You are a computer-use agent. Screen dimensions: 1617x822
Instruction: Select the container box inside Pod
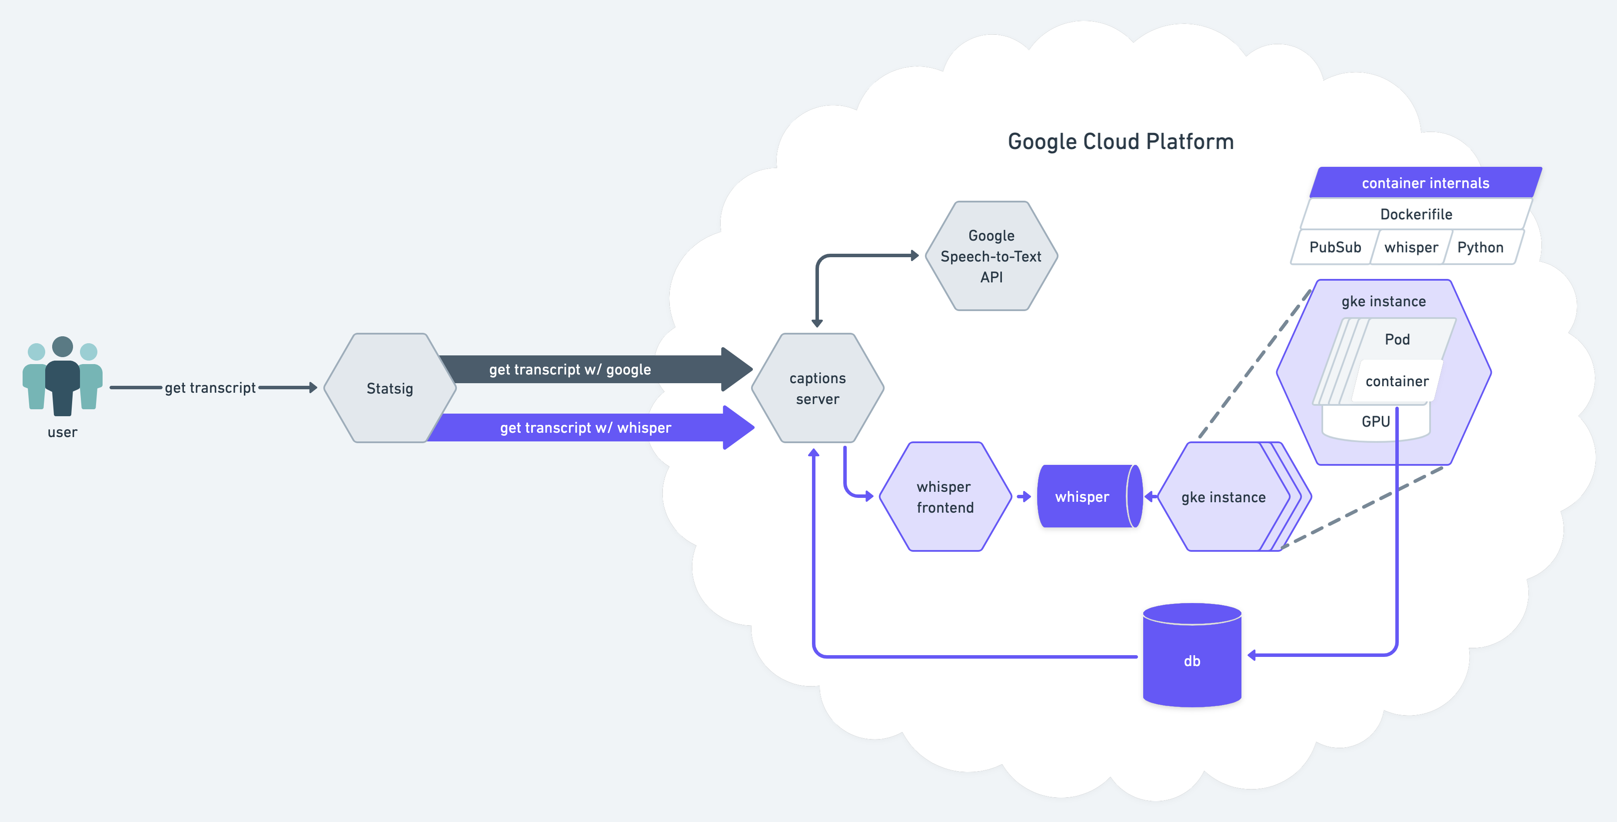tap(1397, 381)
